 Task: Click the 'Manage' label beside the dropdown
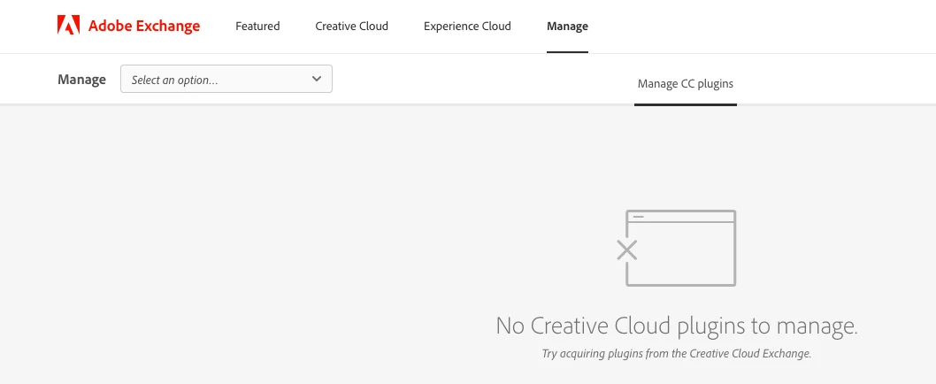[x=81, y=80]
